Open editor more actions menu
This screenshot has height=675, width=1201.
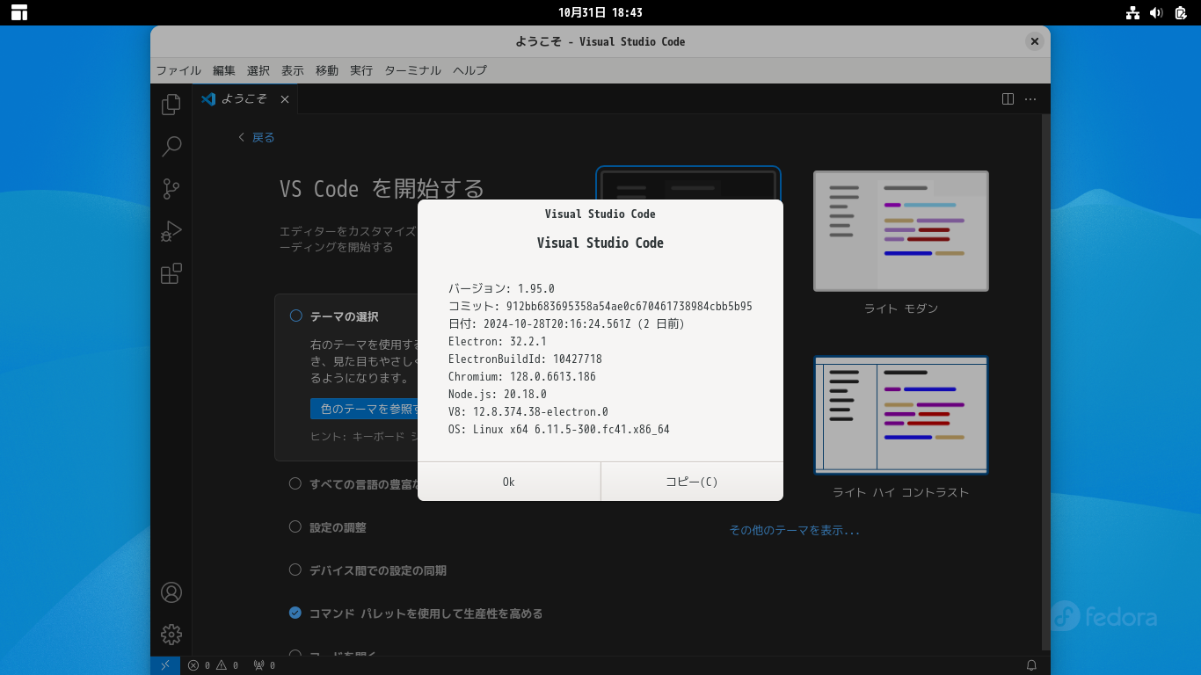click(1030, 99)
